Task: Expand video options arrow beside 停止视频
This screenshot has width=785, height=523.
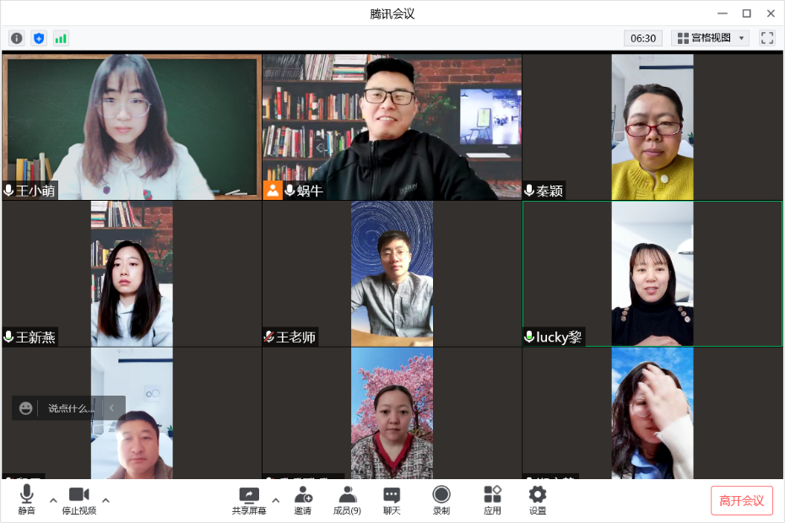Action: coord(106,500)
